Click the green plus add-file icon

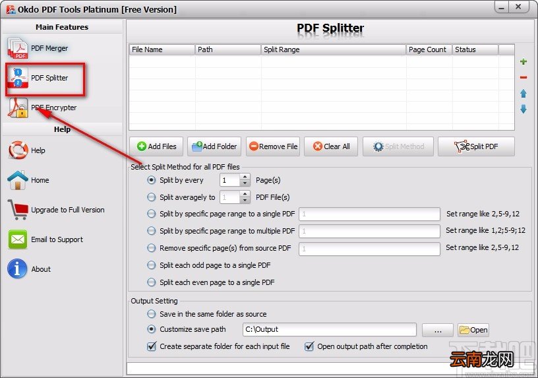coord(523,61)
